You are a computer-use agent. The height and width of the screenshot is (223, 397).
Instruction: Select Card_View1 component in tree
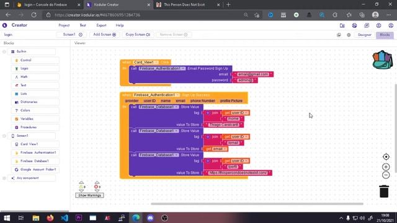click(35, 144)
